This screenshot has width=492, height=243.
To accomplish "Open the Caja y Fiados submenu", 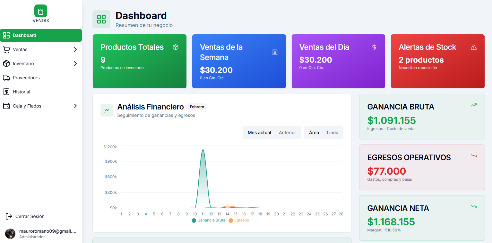I will pos(76,106).
